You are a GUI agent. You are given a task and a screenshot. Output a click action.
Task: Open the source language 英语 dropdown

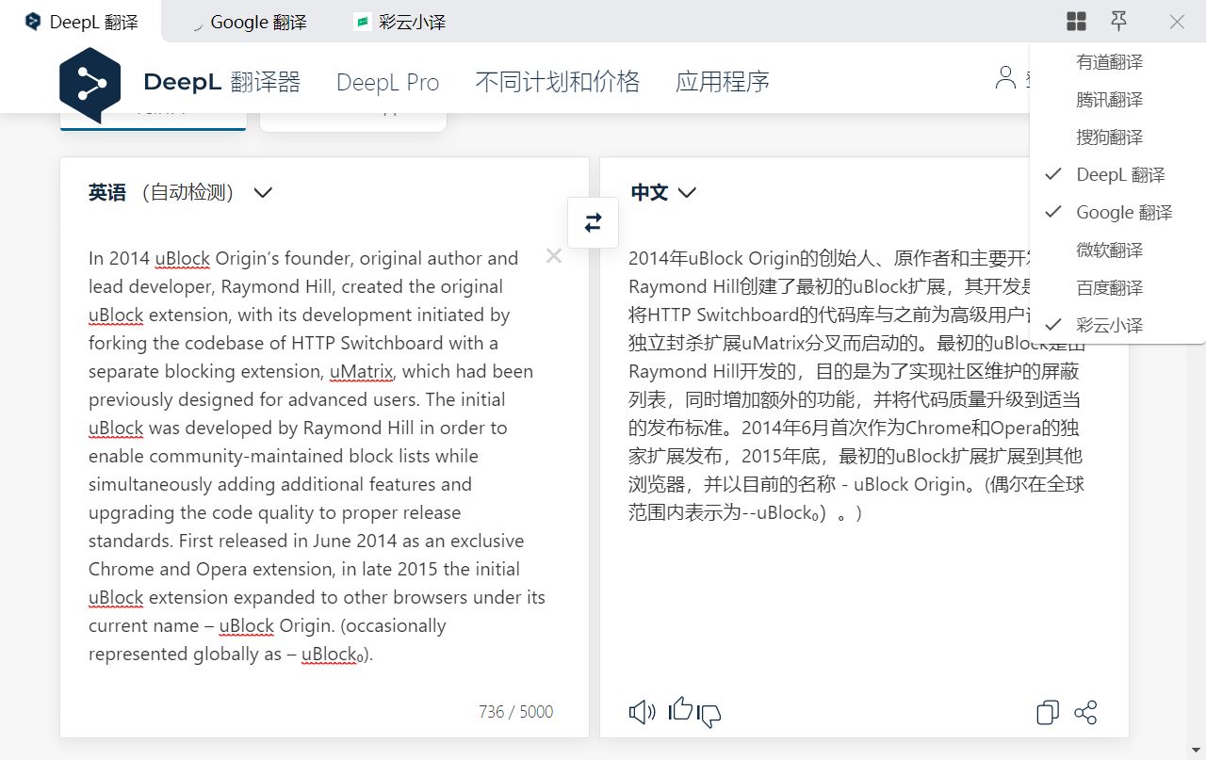(262, 193)
